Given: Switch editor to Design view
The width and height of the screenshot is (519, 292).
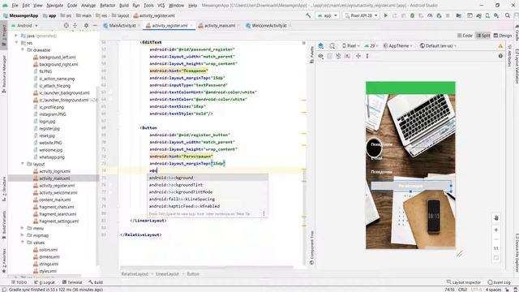Looking at the screenshot, I should click(503, 36).
